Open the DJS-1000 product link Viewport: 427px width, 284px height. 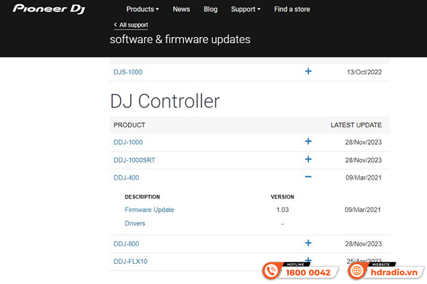(128, 72)
